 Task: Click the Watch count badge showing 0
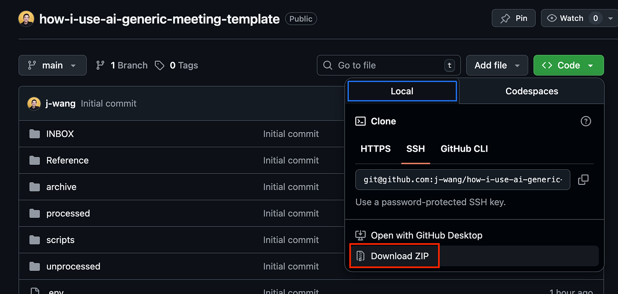coord(596,18)
